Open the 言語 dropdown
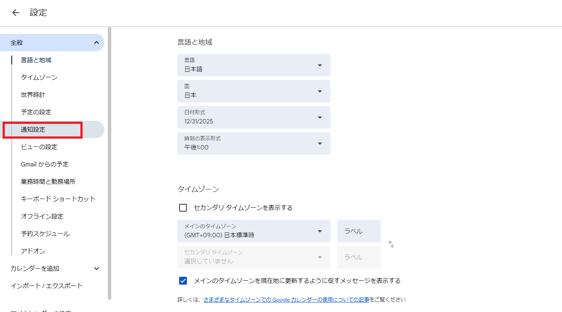 (253, 65)
